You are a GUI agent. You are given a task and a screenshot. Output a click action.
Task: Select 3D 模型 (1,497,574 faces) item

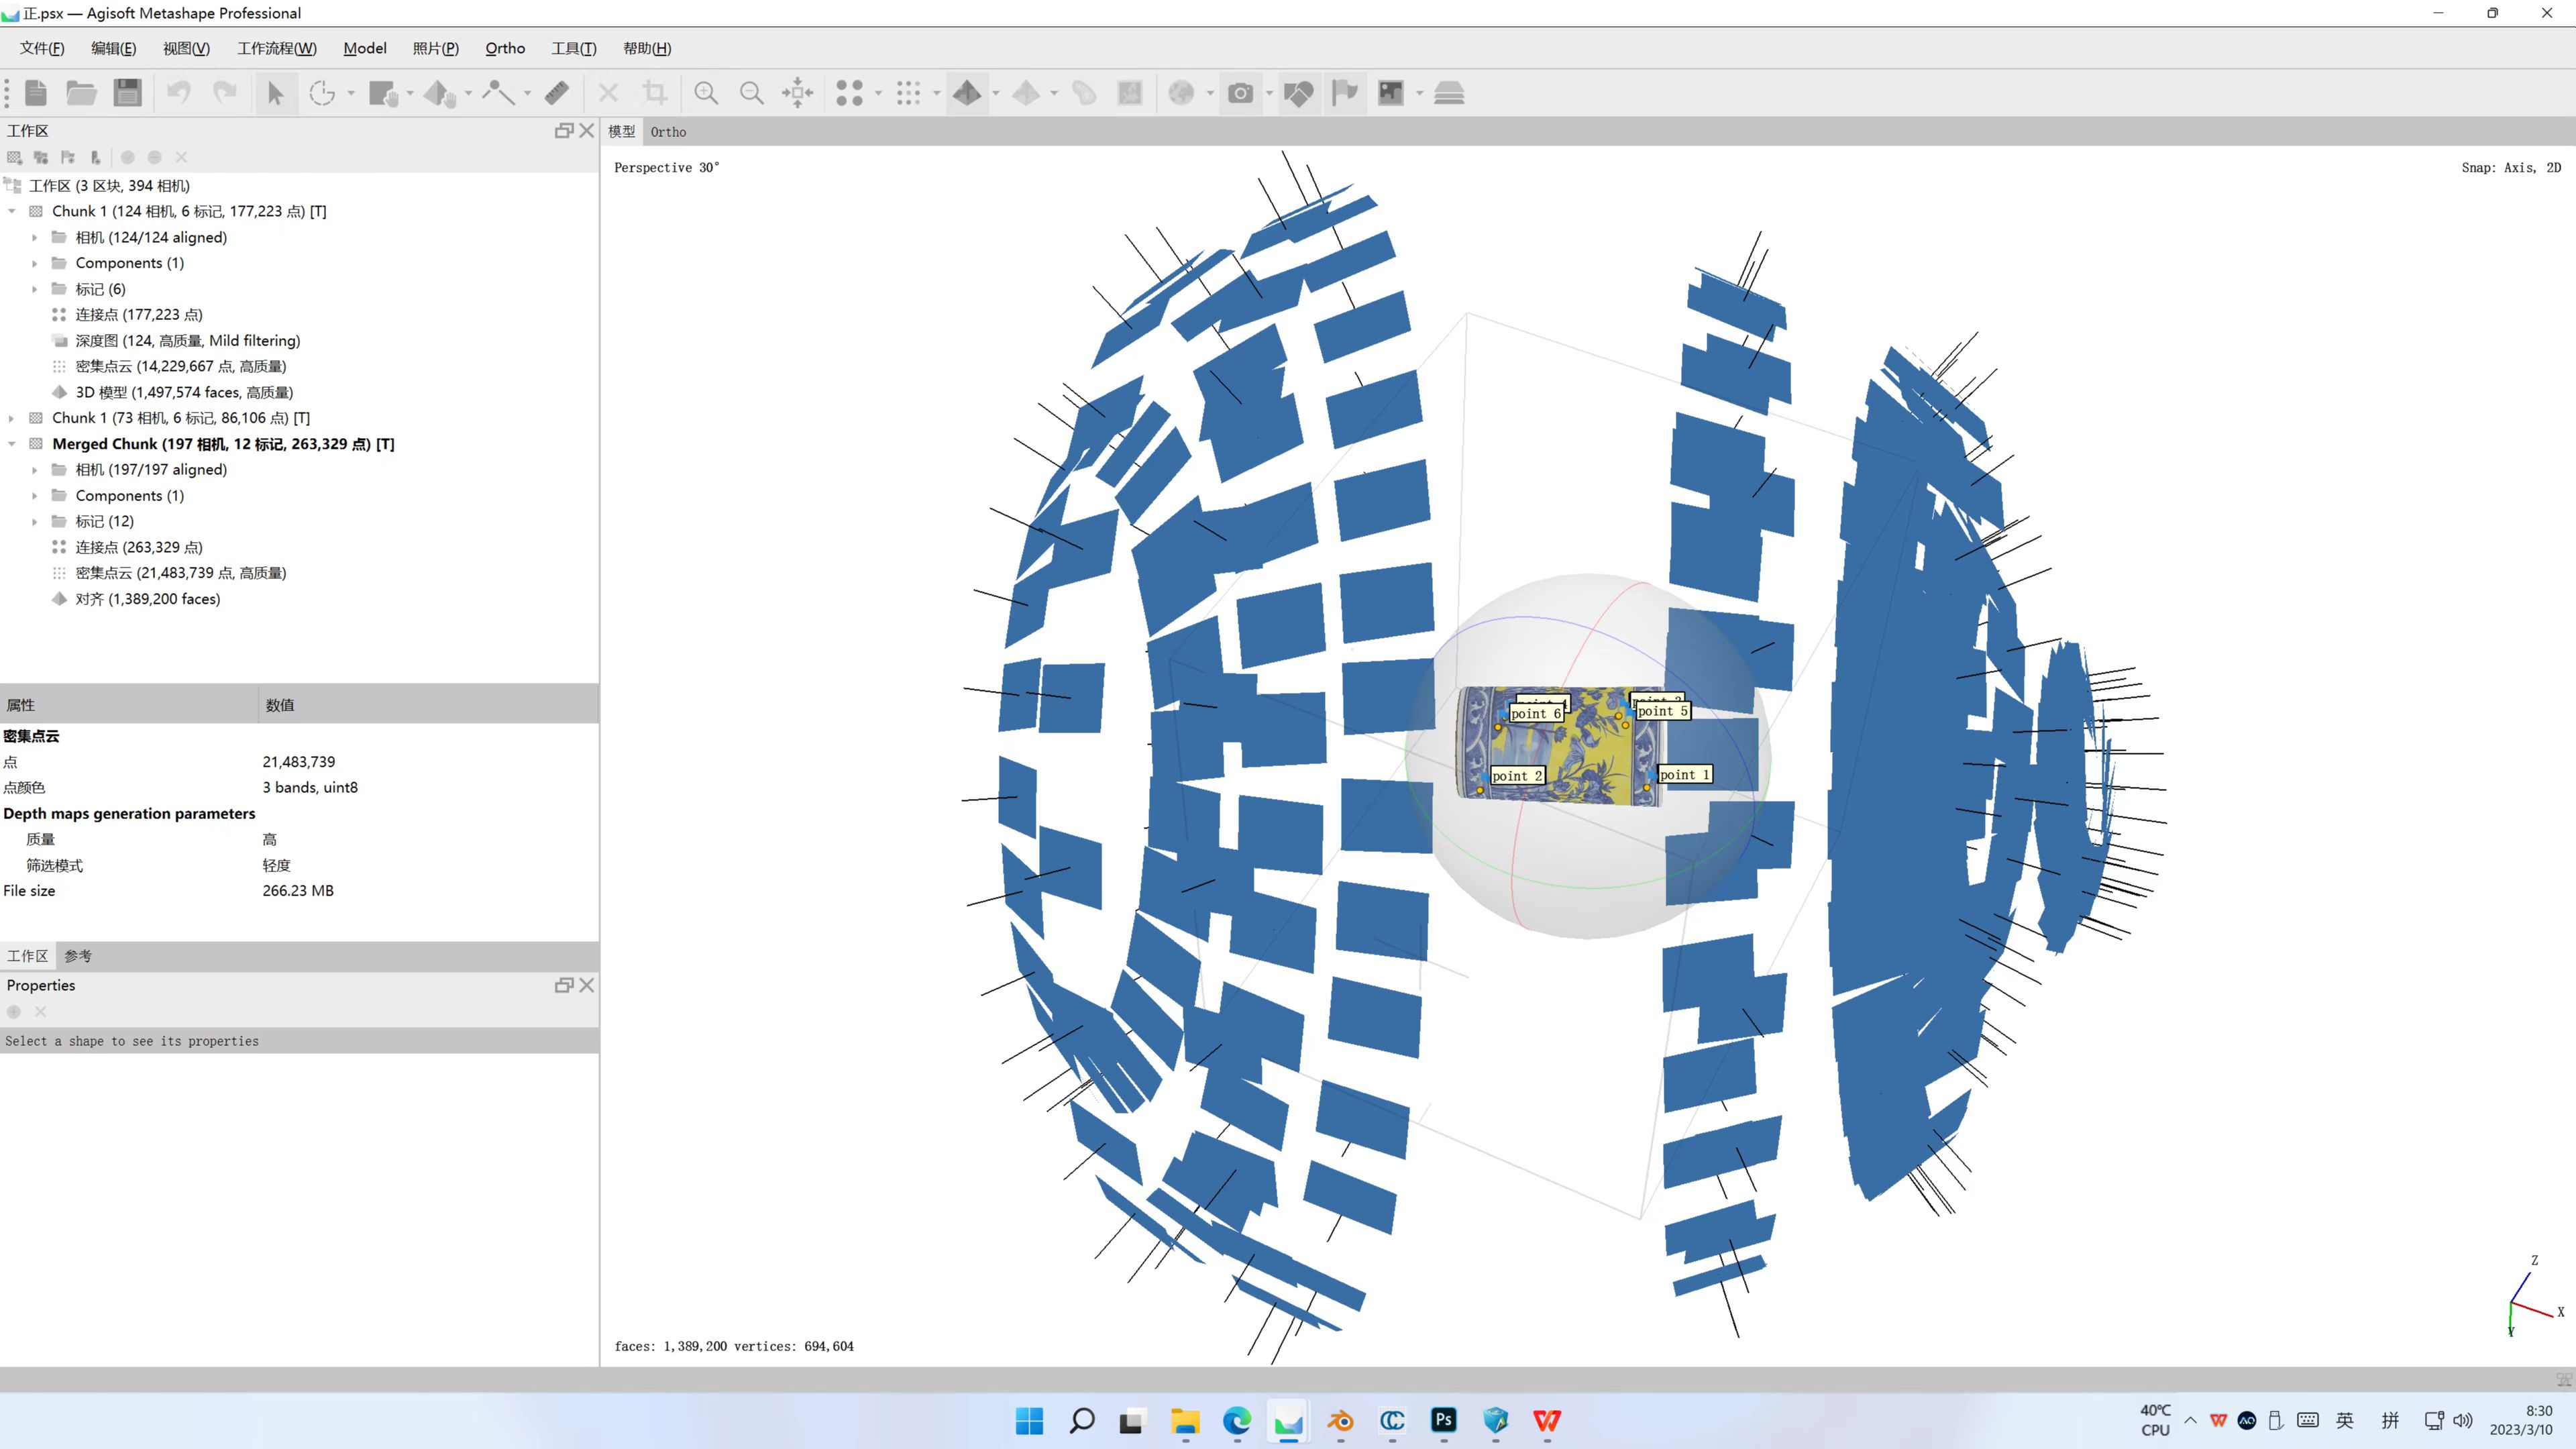coord(184,392)
